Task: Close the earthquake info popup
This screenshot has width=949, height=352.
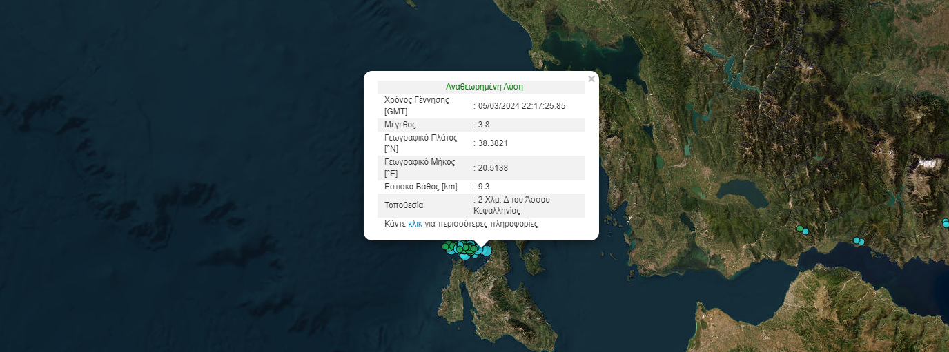Action: (591, 79)
